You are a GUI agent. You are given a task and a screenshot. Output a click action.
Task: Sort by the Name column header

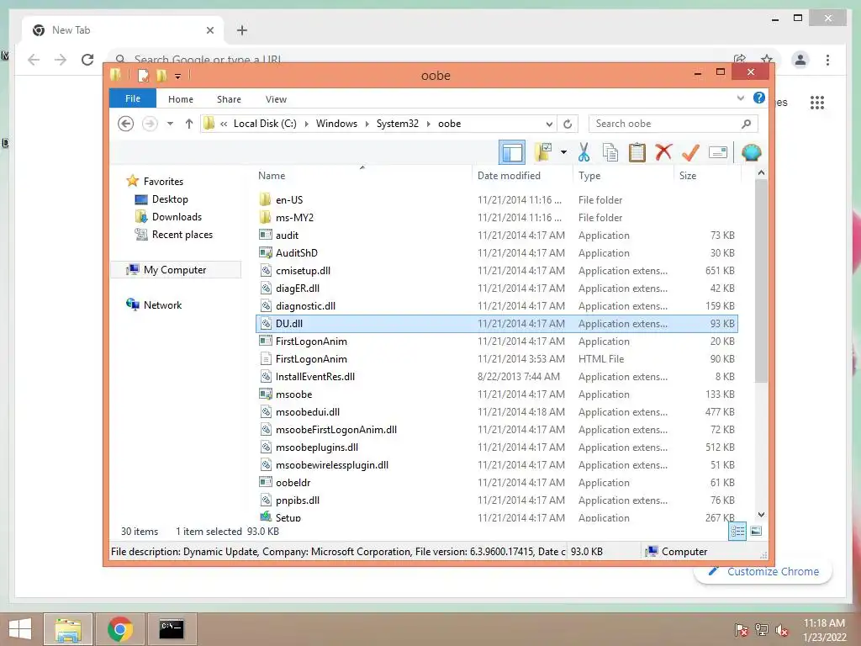(x=272, y=176)
